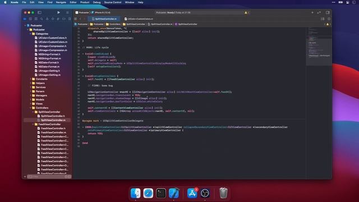This screenshot has width=359, height=202.
Task: Open the Editor menu
Action: pos(73,2)
